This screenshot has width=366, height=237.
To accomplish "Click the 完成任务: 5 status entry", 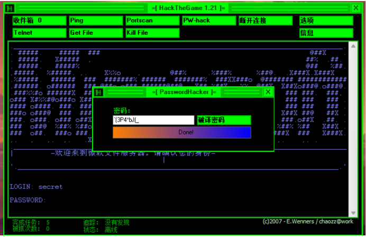I will tap(31, 222).
